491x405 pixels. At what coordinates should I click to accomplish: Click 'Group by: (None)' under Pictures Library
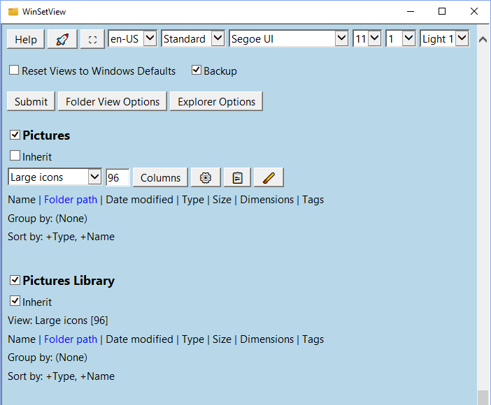point(48,358)
